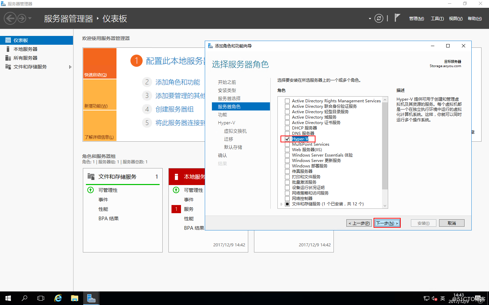Open the 工具(T) menu

click(x=437, y=19)
